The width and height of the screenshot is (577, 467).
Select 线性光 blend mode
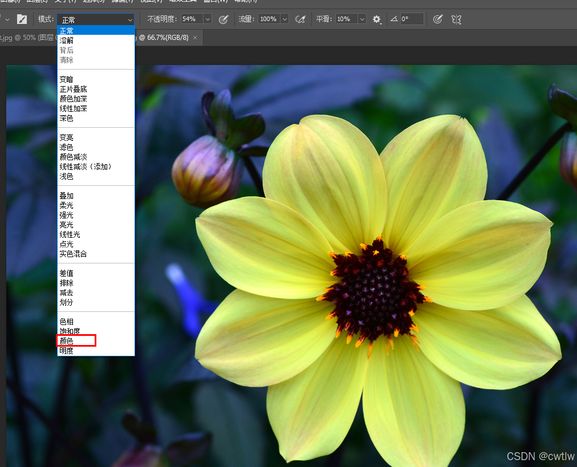pos(96,234)
